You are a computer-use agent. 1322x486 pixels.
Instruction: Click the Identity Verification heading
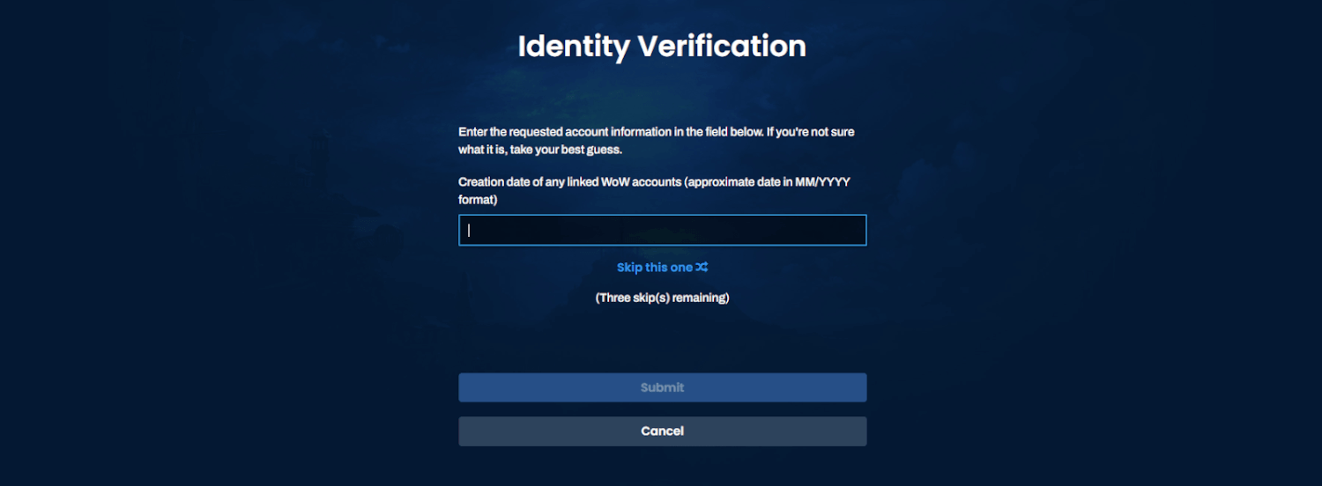coord(662,46)
